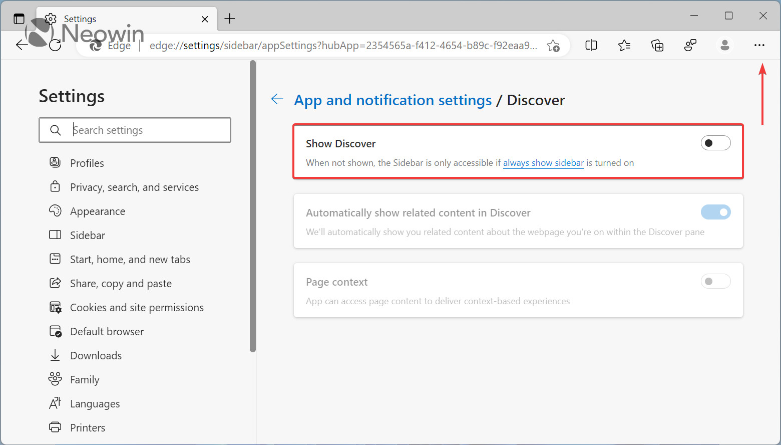
Task: Click the Downloads arrow icon
Action: point(55,355)
